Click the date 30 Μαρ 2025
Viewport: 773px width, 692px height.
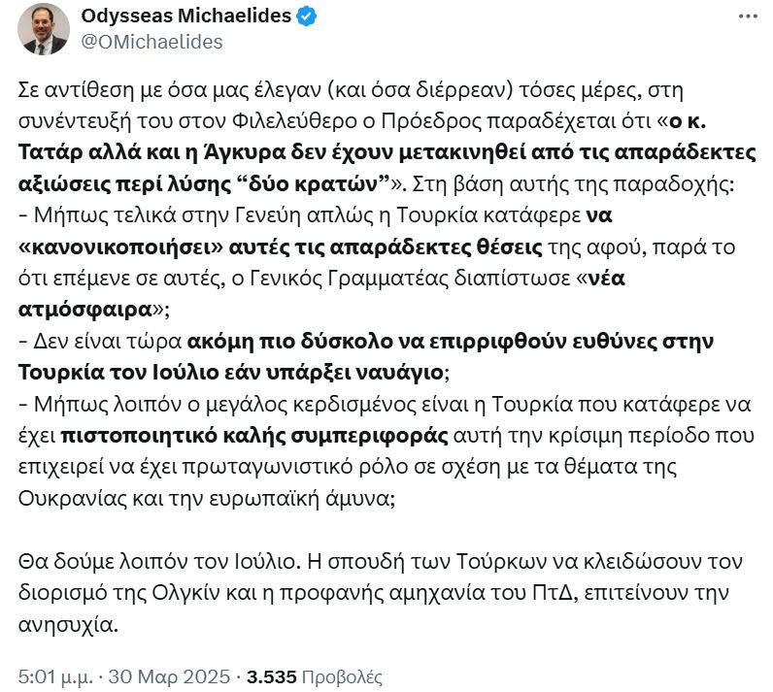169,676
